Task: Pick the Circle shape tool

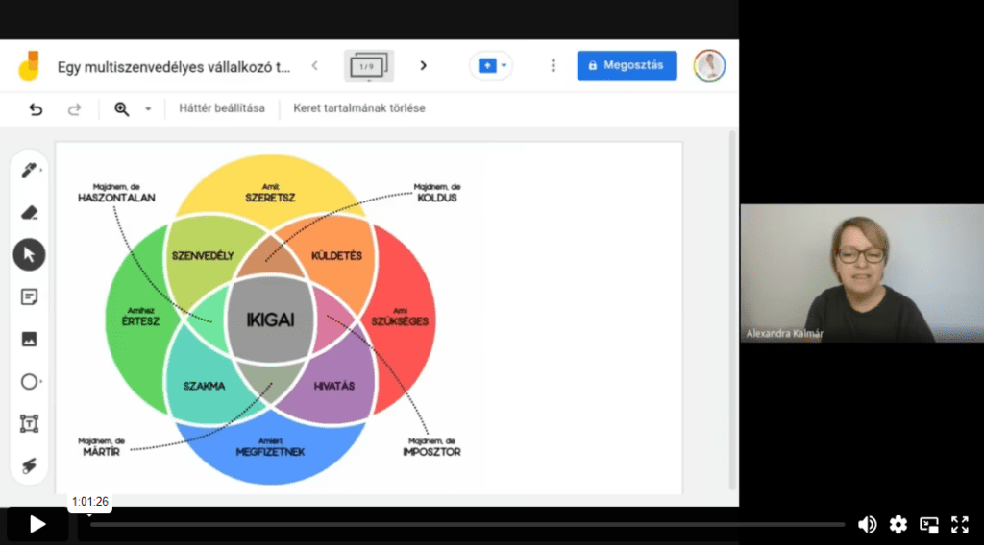Action: pyautogui.click(x=29, y=382)
